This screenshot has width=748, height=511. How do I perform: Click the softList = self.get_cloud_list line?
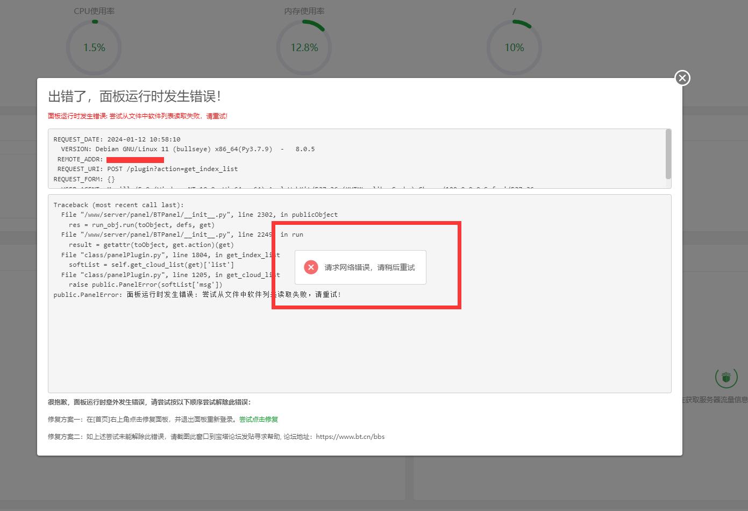pos(151,265)
